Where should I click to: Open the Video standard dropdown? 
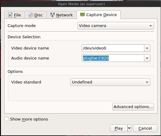(110, 82)
